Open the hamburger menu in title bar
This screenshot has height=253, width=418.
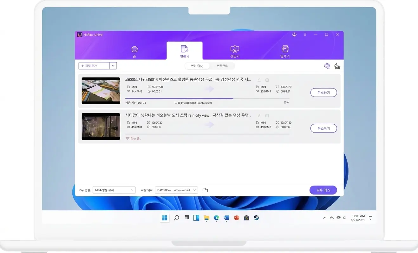(305, 34)
